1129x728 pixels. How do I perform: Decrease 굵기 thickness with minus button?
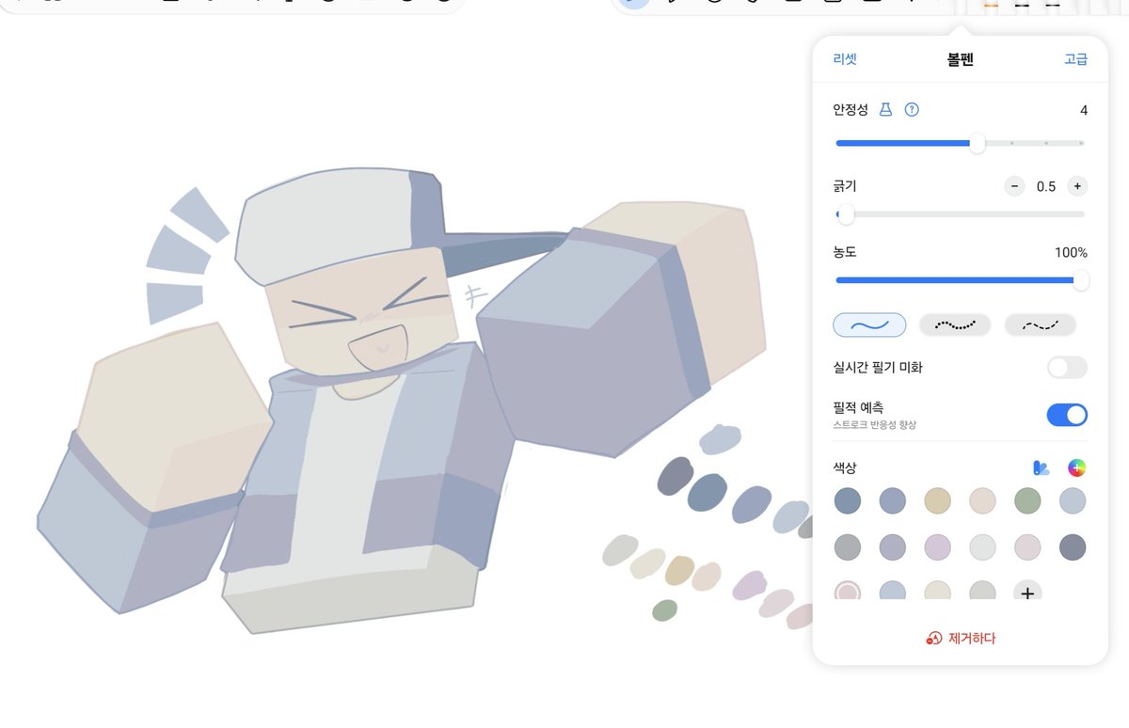click(x=1014, y=186)
